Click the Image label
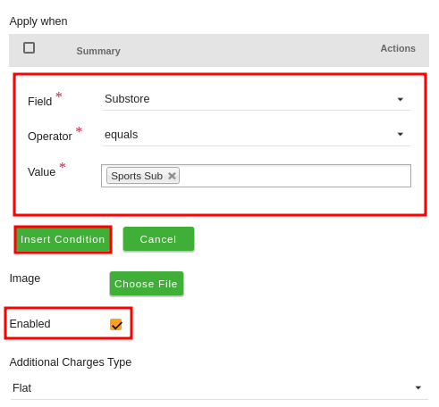 25,278
